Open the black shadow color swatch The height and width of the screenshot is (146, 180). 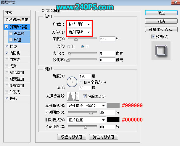click(x=113, y=120)
